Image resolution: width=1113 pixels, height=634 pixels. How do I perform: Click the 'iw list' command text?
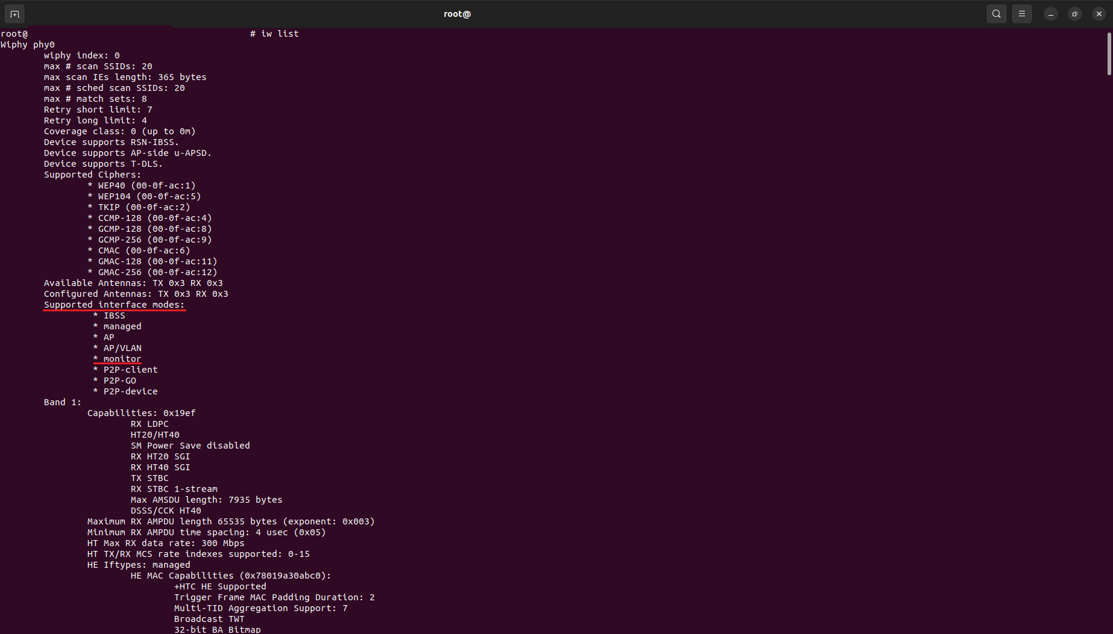tap(280, 34)
